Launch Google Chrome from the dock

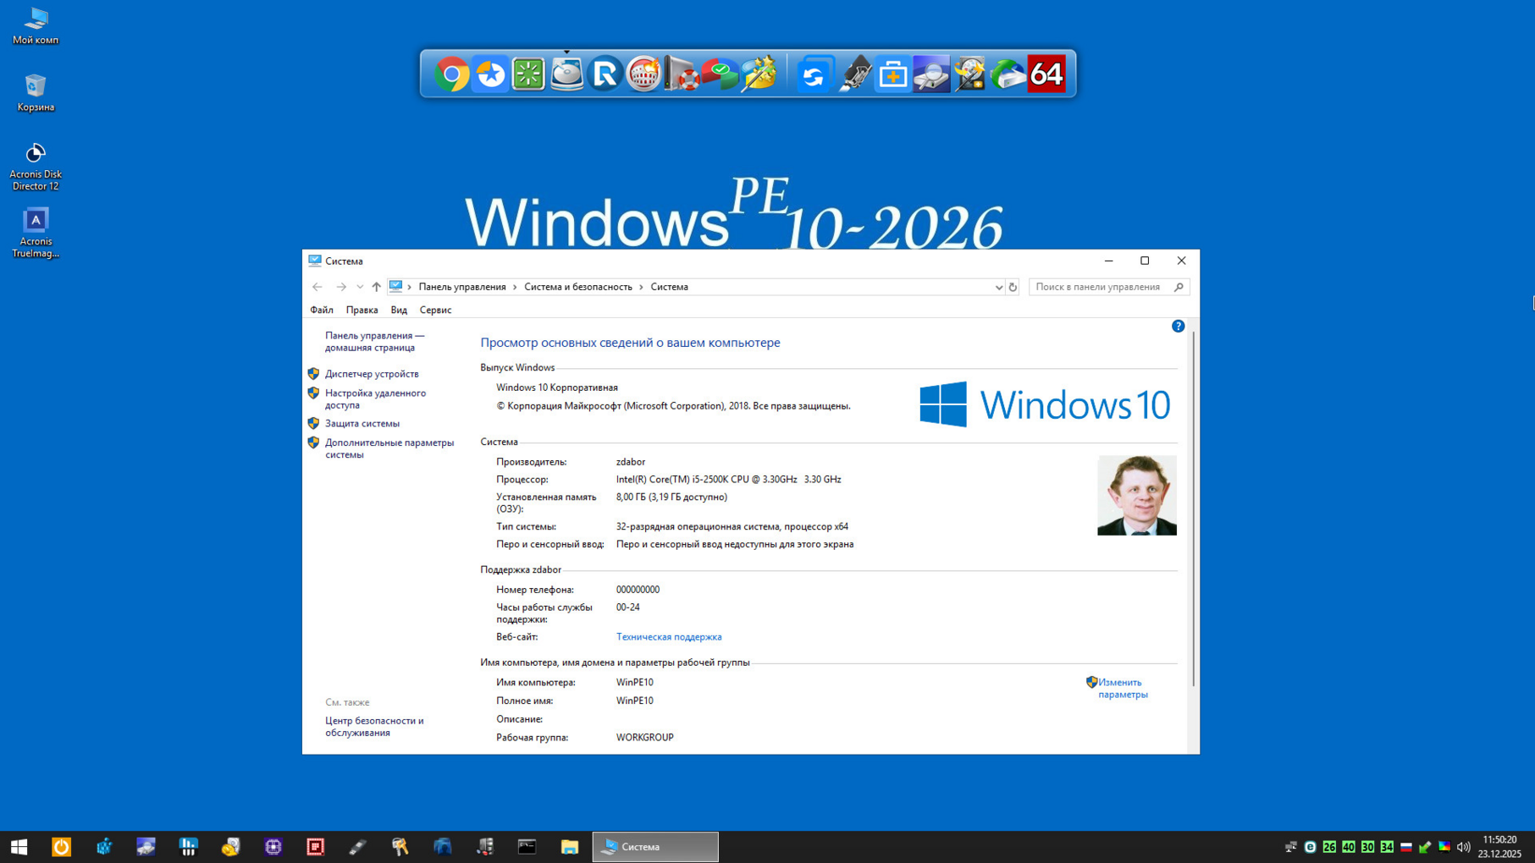tap(452, 74)
